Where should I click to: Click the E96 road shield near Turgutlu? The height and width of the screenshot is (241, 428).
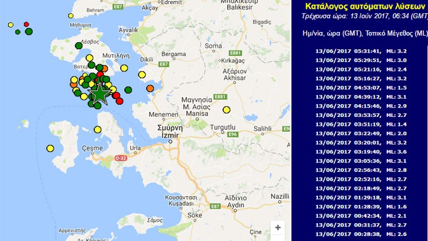coord(232,135)
